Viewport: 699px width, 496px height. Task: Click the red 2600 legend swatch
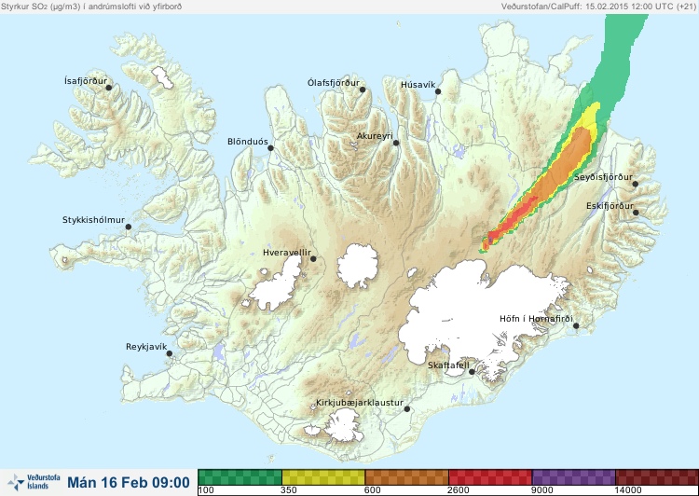click(490, 477)
